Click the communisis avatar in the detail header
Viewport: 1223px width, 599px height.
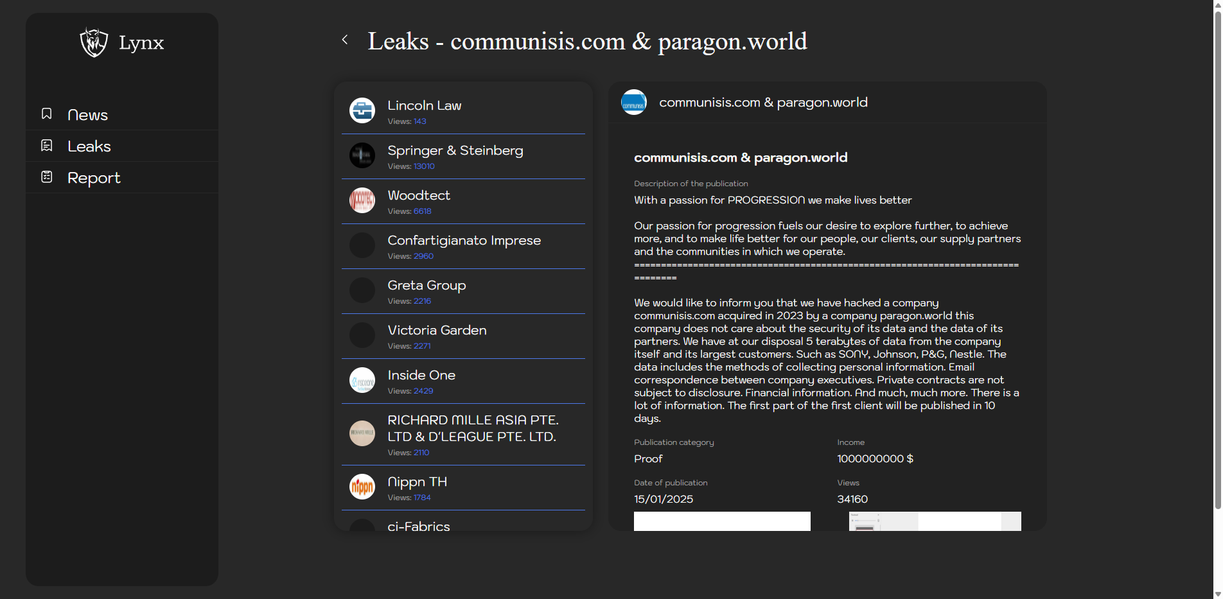pyautogui.click(x=634, y=103)
